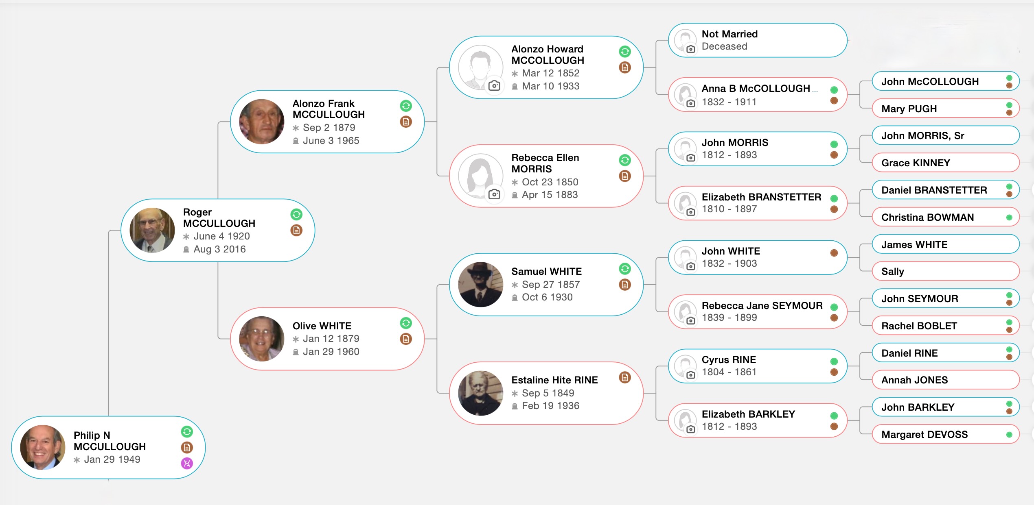Click green dot on Margaret DEVOSS's card
Screen dimensions: 1034x505
(1009, 435)
